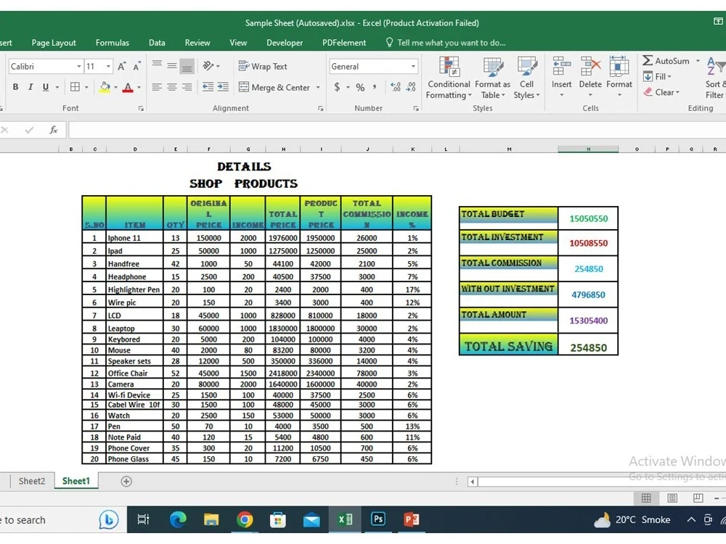726x544 pixels.
Task: Increase decimal places
Action: pyautogui.click(x=396, y=87)
